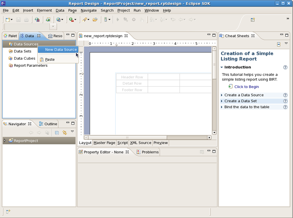
Task: Click the Collapse All icon in the Navigator toolbar
Action: pyautogui.click(x=57, y=132)
